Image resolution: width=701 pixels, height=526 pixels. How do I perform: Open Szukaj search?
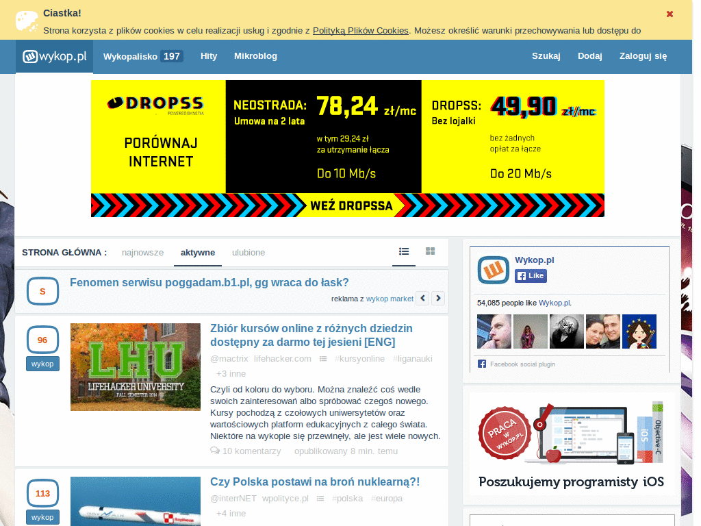[546, 56]
